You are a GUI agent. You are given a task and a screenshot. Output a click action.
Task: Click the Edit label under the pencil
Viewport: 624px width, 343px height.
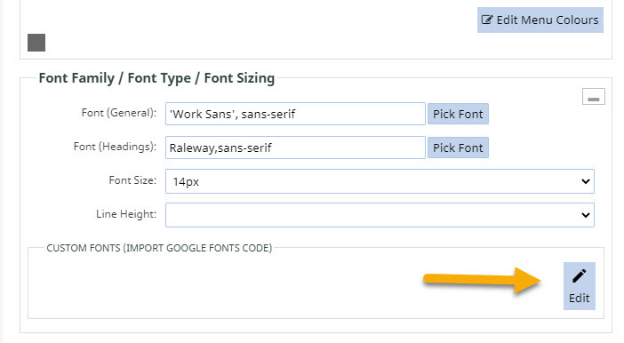tap(579, 298)
